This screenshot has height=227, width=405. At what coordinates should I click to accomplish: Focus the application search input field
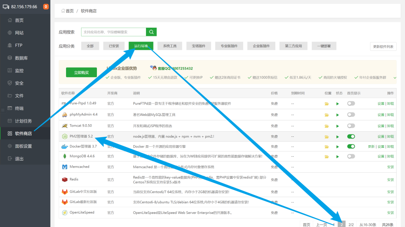point(114,32)
